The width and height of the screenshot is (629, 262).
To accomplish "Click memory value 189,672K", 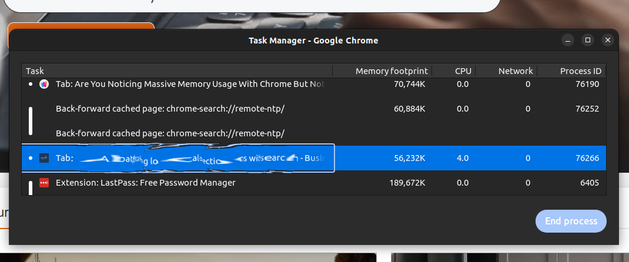I will 407,183.
